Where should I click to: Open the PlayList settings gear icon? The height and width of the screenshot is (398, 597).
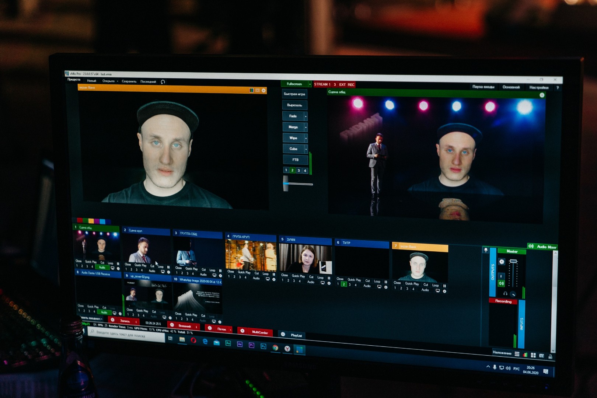click(283, 334)
